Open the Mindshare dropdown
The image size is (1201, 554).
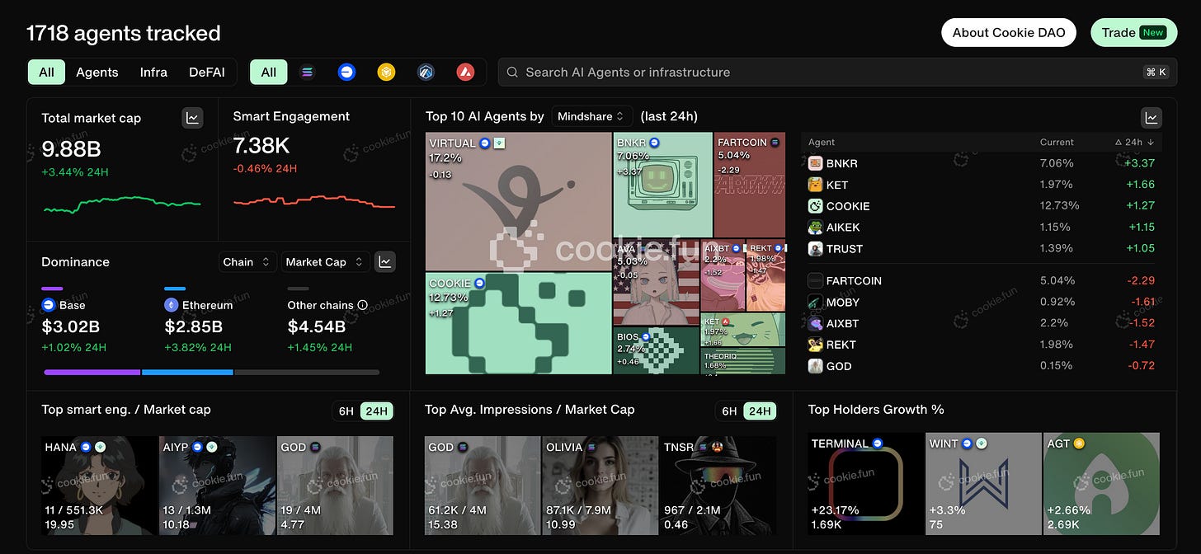(x=591, y=116)
